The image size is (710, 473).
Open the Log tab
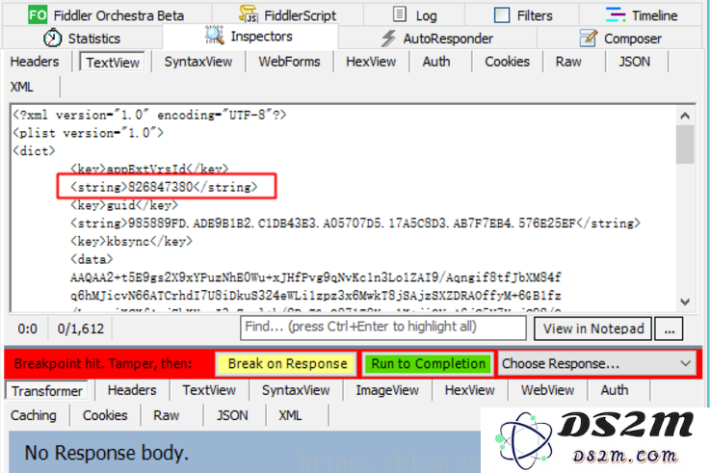pyautogui.click(x=414, y=15)
